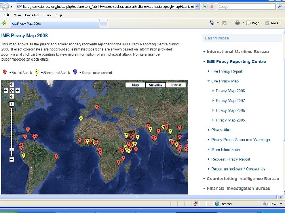285x213 pixels.
Task: Open the Tools toolbar gear menu
Action: coord(273,23)
